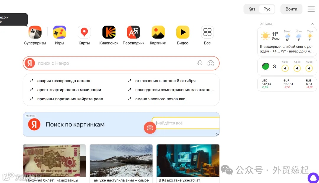The height and width of the screenshot is (183, 319).
Task: Click the найдётся всё input in the banner
Action: coord(186,123)
